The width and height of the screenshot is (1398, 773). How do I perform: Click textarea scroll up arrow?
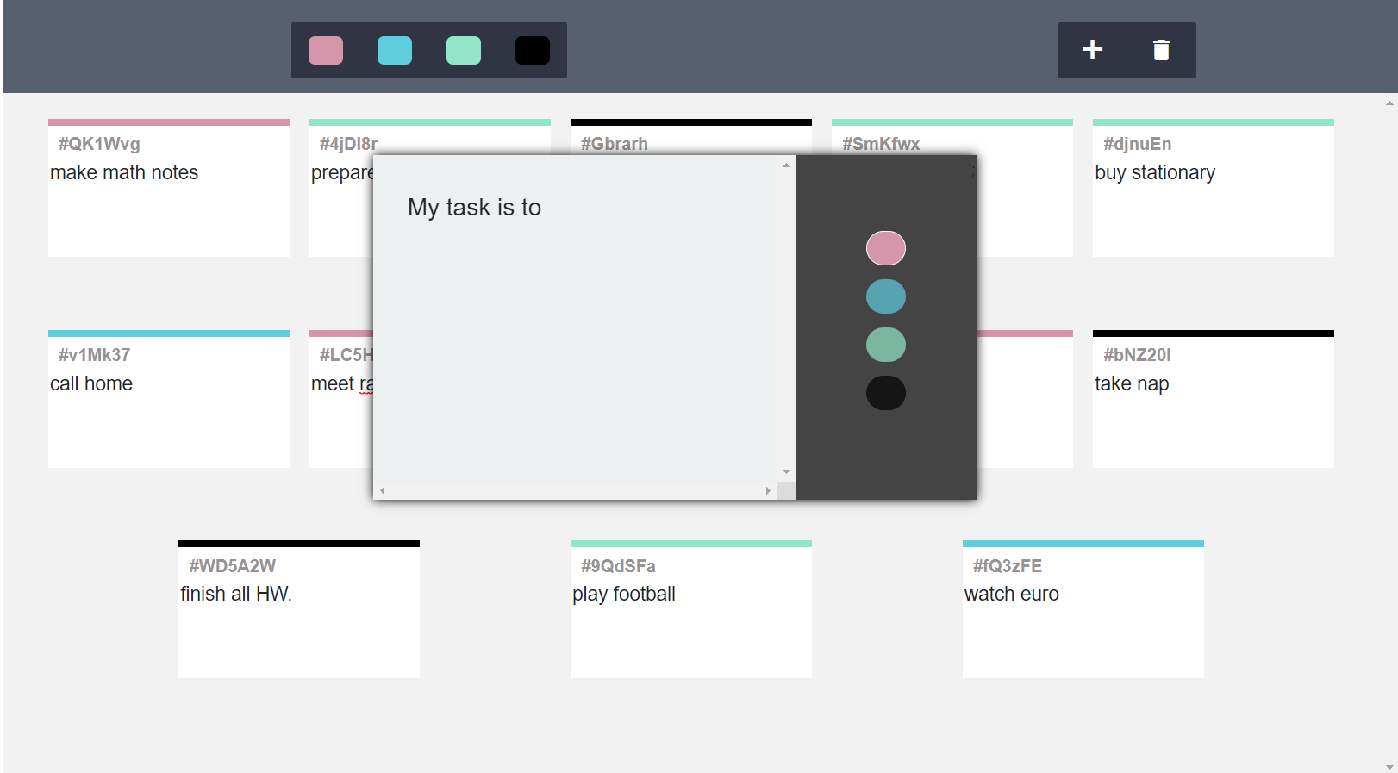click(x=786, y=165)
